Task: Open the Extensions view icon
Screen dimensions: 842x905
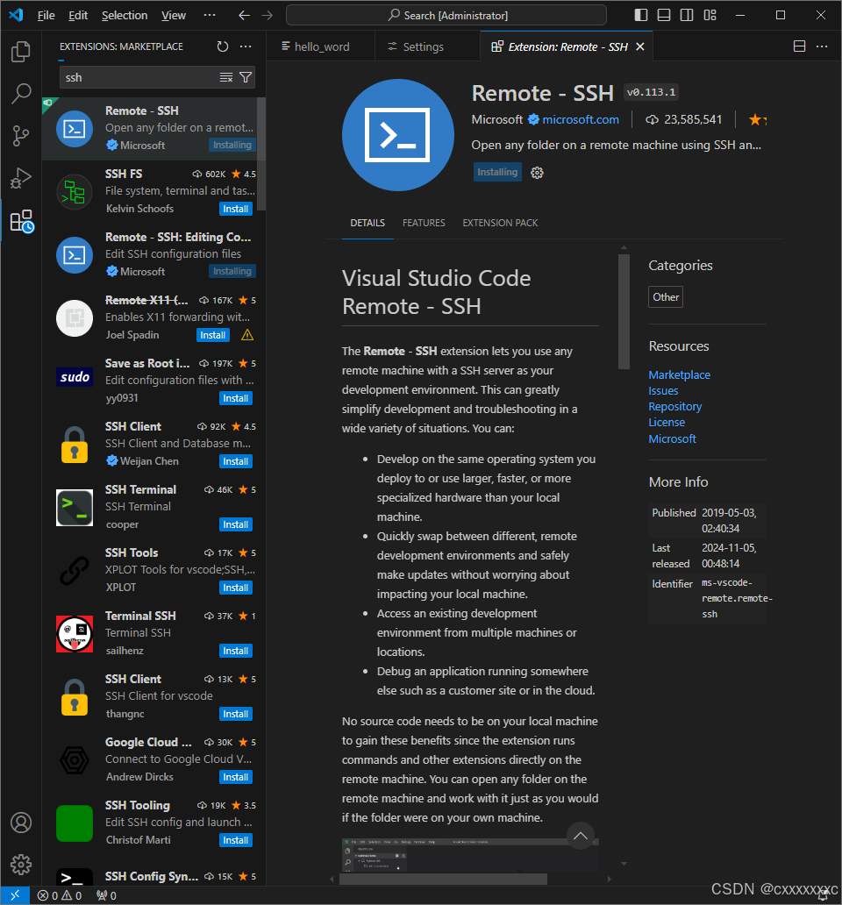Action: pos(21,221)
